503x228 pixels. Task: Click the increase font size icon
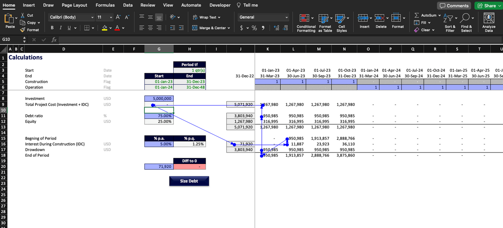coord(118,17)
